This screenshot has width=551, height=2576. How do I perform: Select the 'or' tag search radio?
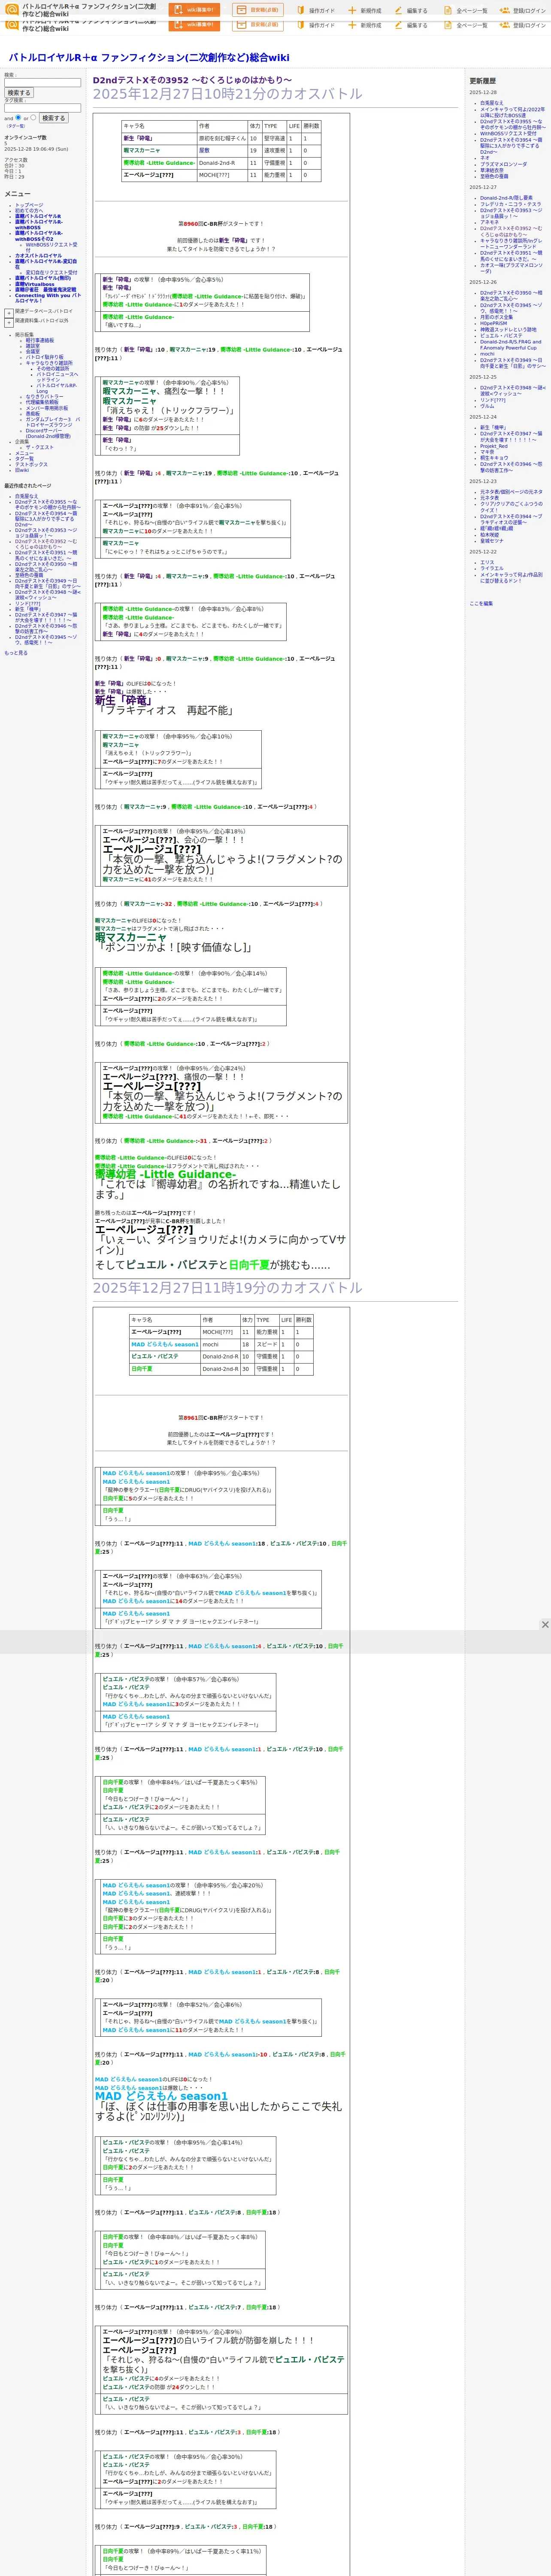tap(33, 118)
